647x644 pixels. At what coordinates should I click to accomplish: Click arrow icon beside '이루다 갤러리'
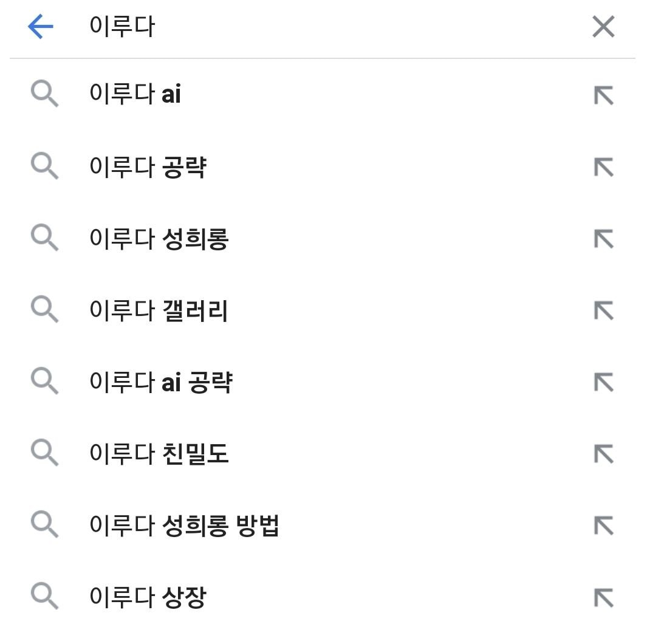(603, 311)
